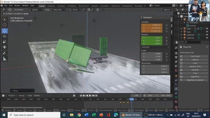Open the Material properties tab icon

coord(176,102)
